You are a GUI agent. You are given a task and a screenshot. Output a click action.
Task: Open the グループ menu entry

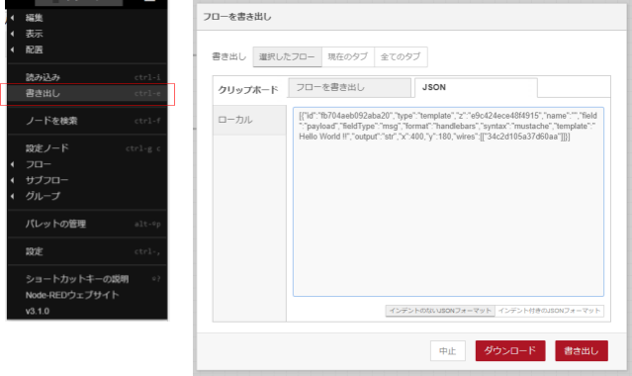[x=87, y=196]
